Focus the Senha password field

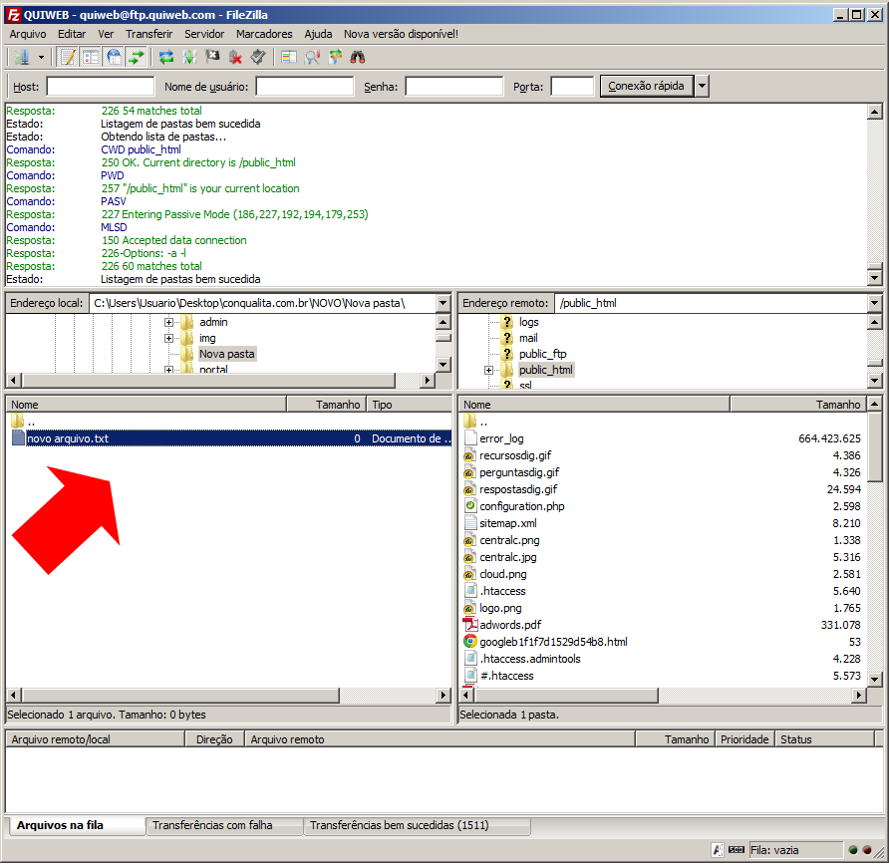(x=454, y=87)
